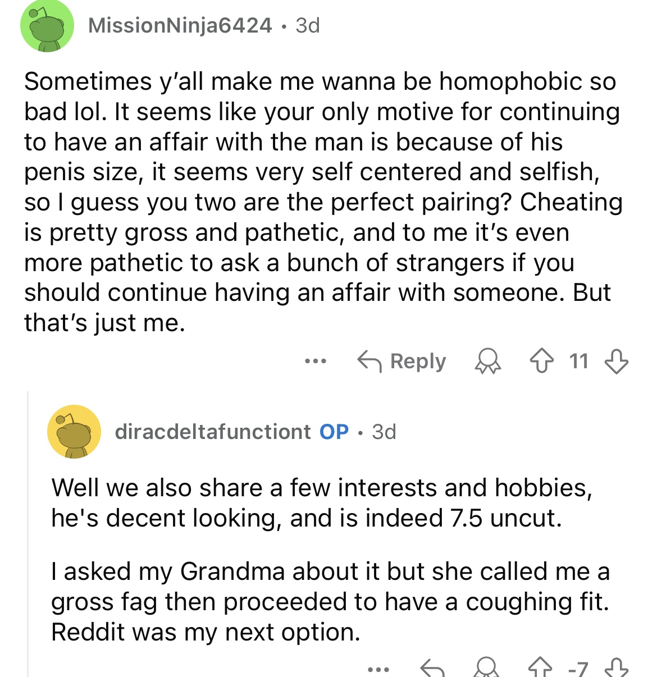Screen dimensions: 657x677
Task: Open diracdeltafunctiont username link
Action: 213,432
